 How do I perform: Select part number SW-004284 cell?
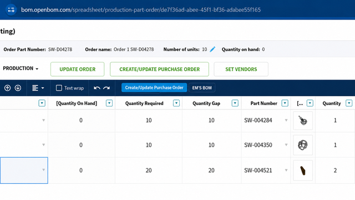[266, 121]
